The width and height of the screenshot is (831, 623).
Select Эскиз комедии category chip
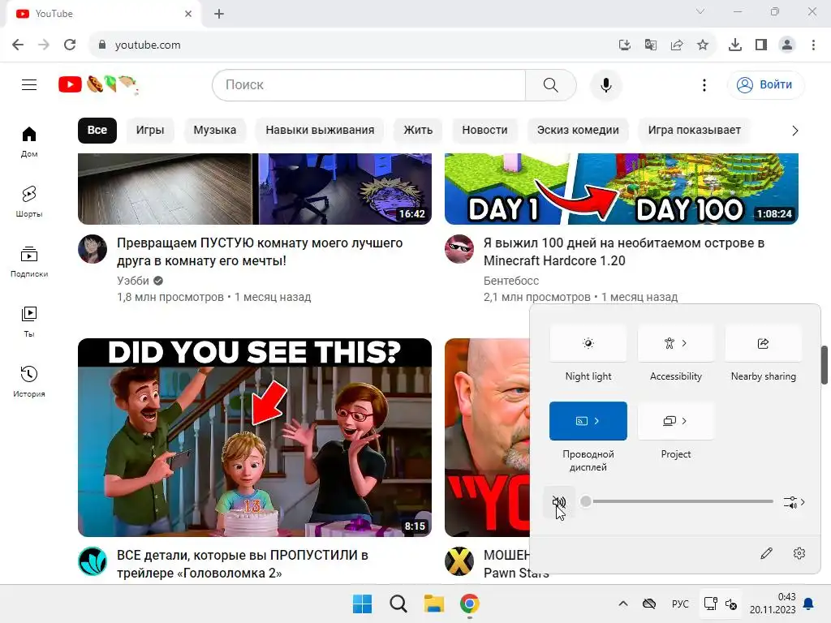click(x=578, y=131)
